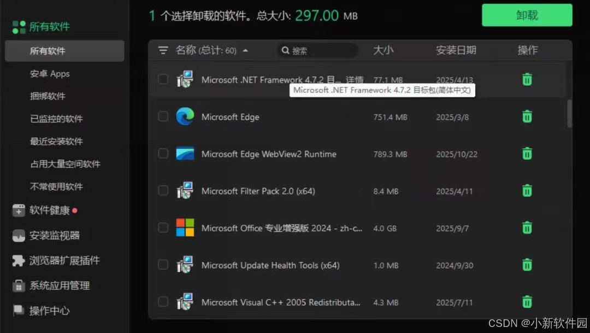The image size is (590, 333).
Task: Click the 系统应用管理 sidebar icon
Action: tap(19, 285)
